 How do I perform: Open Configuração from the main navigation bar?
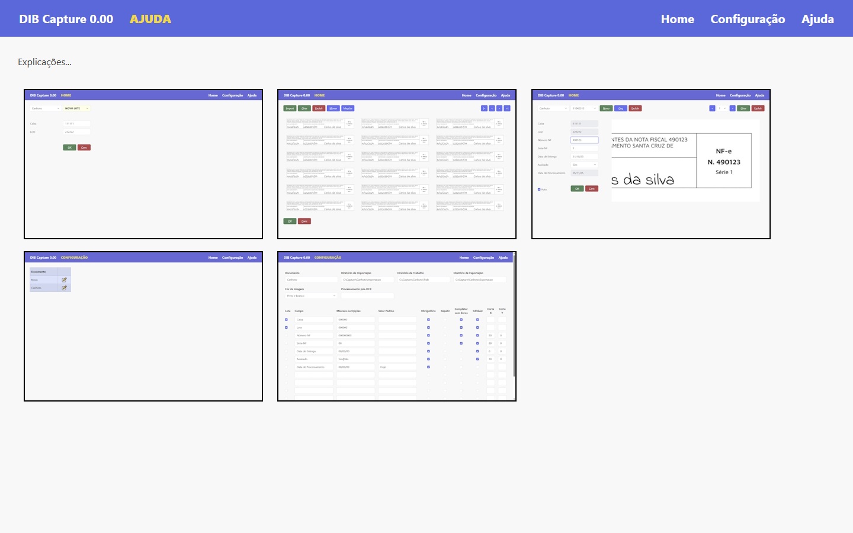748,19
